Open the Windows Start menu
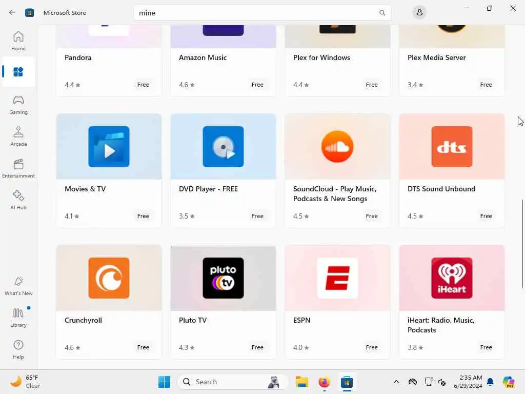This screenshot has width=525, height=394. point(164,382)
